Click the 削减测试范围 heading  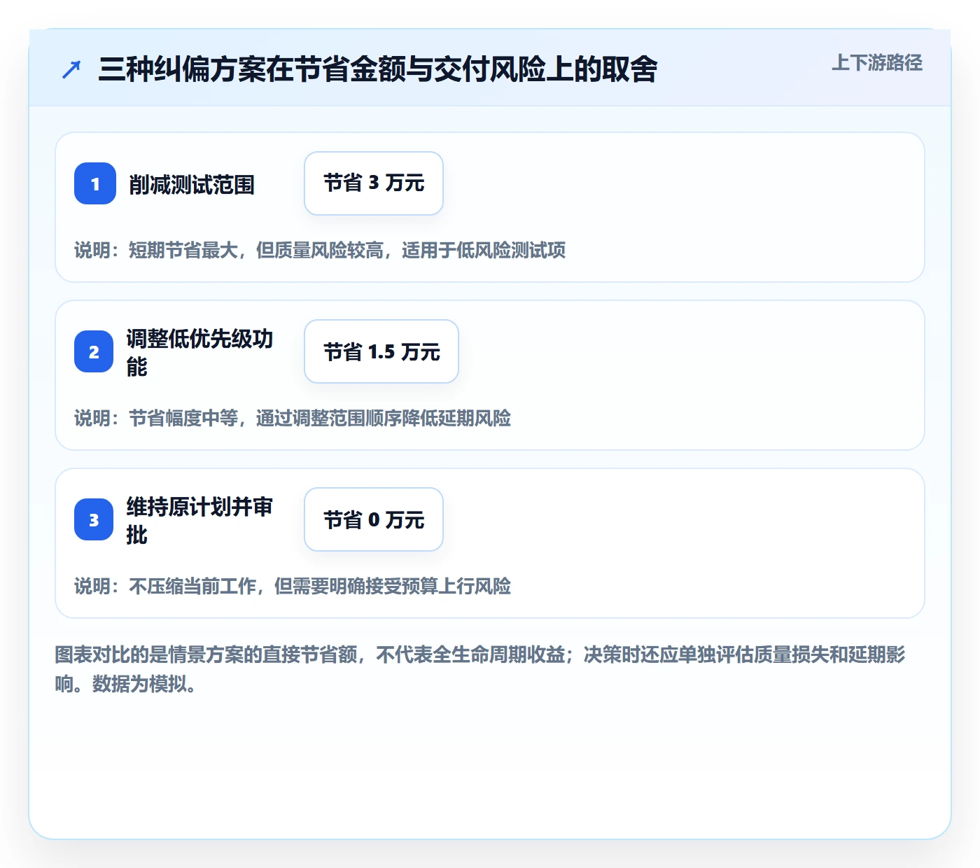pos(192,185)
